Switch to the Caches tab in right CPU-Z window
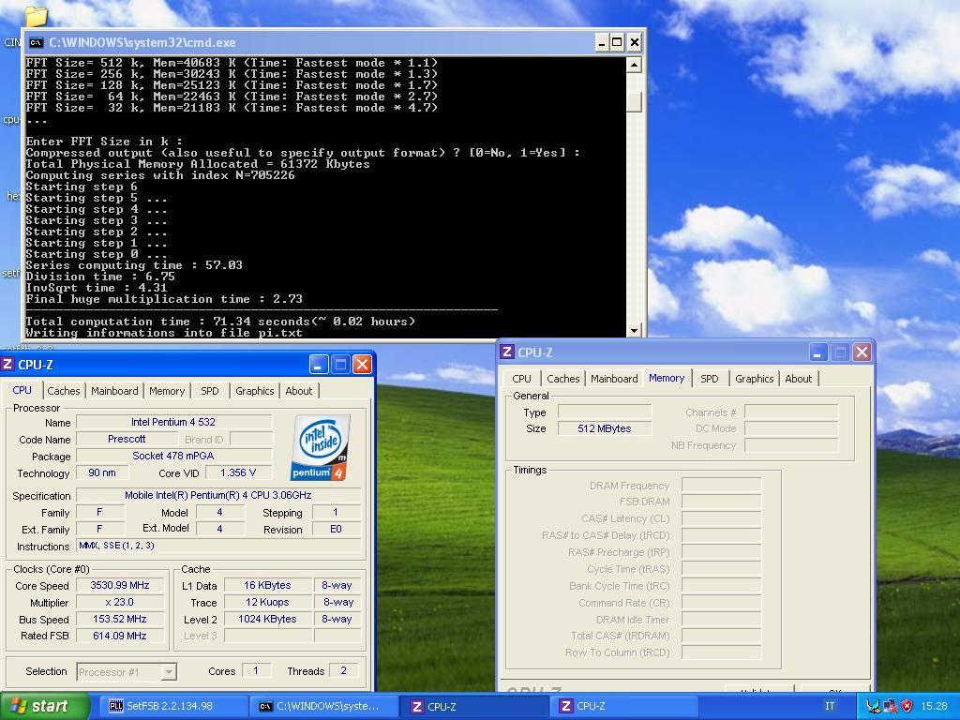This screenshot has width=960, height=720. [562, 379]
